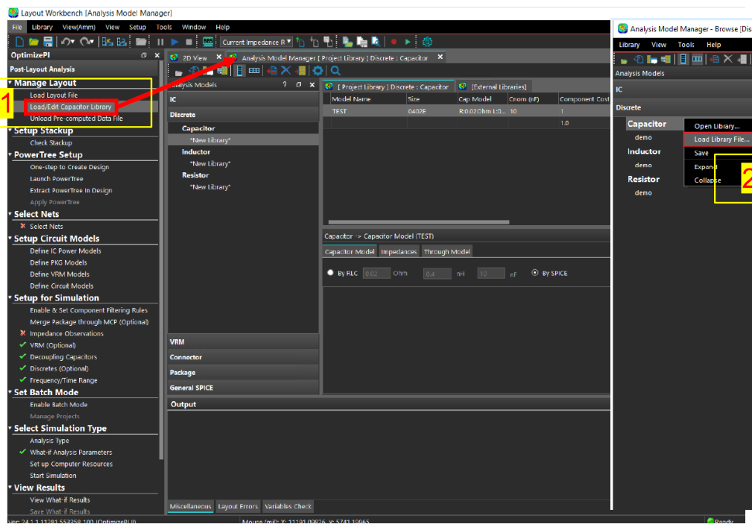Screen dimensions: 752x530
Task: Select the TEST row in the model table
Action: [x=466, y=111]
